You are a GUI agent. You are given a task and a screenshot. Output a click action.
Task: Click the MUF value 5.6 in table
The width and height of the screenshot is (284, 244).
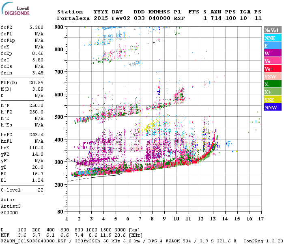22,235
